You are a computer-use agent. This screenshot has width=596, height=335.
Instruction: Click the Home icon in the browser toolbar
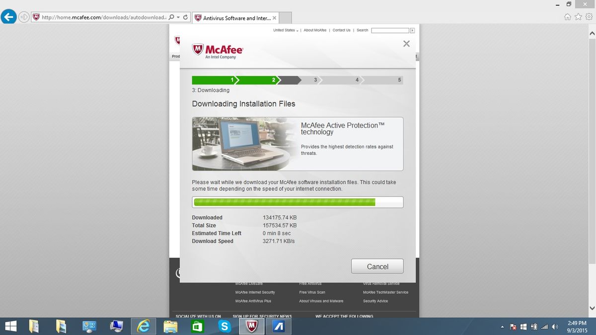[567, 16]
